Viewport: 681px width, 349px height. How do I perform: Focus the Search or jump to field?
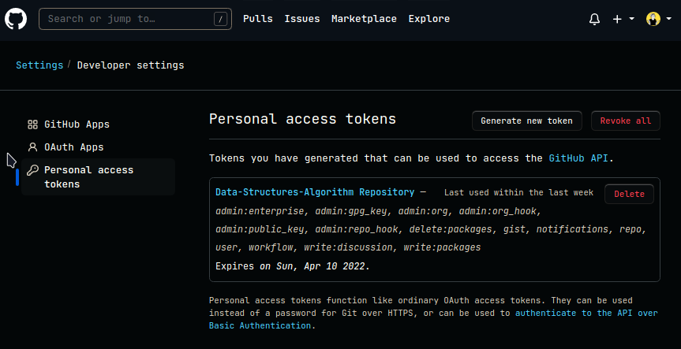point(126,20)
